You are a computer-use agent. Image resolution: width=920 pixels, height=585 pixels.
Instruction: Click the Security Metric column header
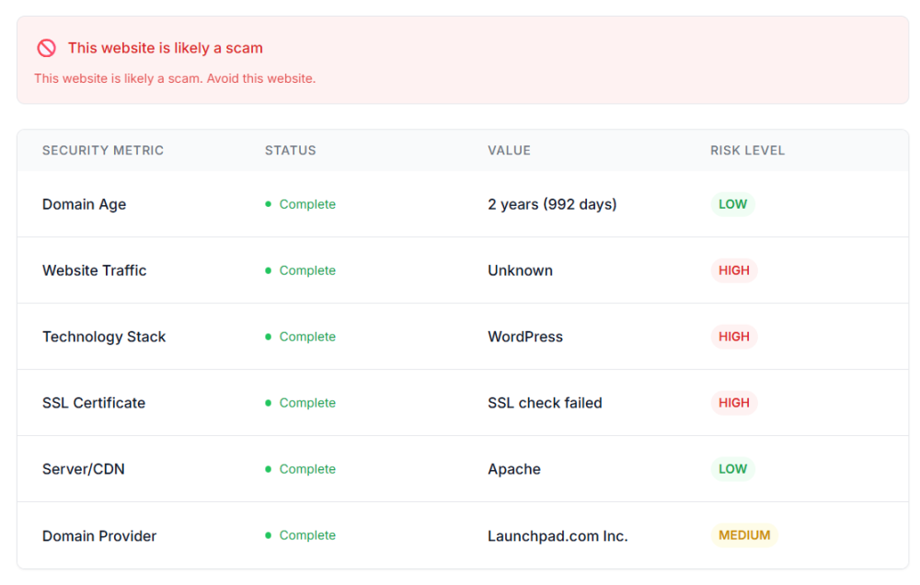click(x=103, y=151)
